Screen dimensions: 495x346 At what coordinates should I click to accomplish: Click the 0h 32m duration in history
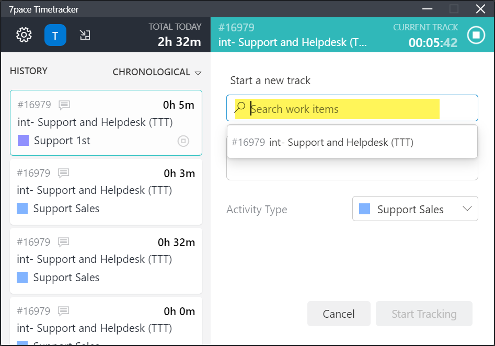pos(177,243)
